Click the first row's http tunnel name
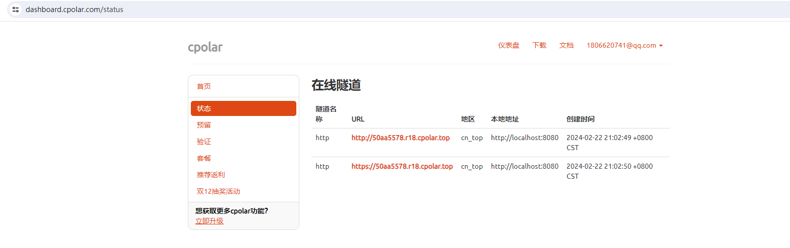The image size is (790, 248). point(322,138)
